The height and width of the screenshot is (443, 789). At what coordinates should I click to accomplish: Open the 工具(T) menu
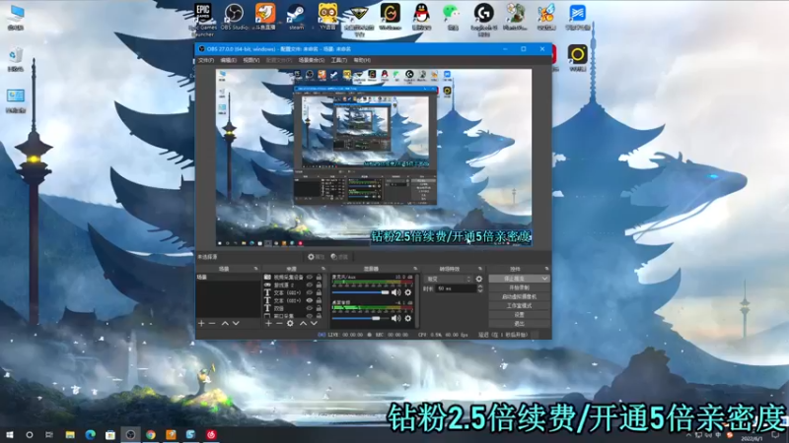pos(338,60)
